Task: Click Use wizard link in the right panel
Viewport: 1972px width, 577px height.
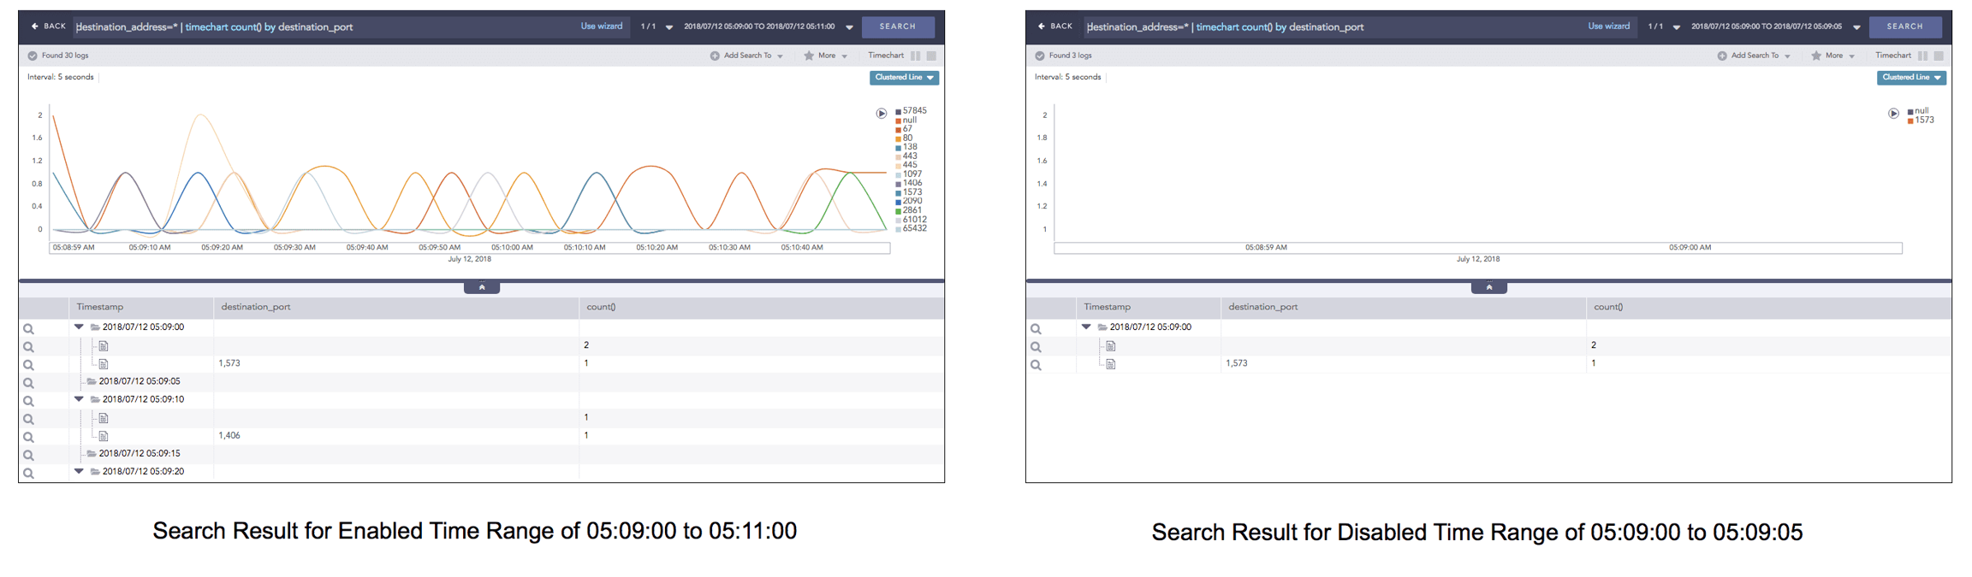Action: pyautogui.click(x=1608, y=26)
